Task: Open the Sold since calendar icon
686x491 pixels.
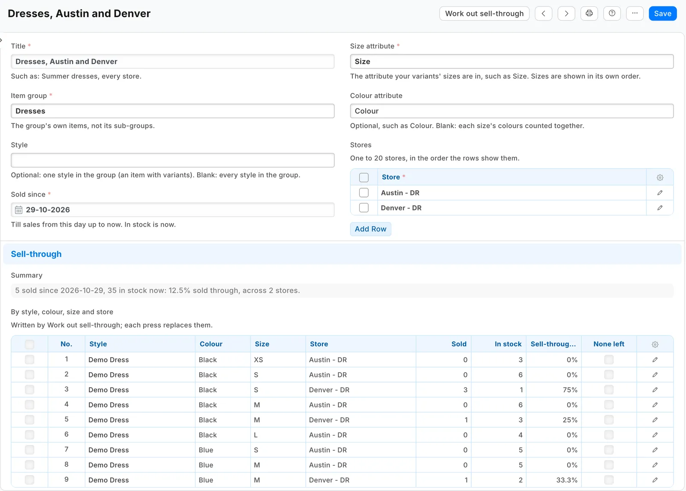Action: pyautogui.click(x=18, y=210)
